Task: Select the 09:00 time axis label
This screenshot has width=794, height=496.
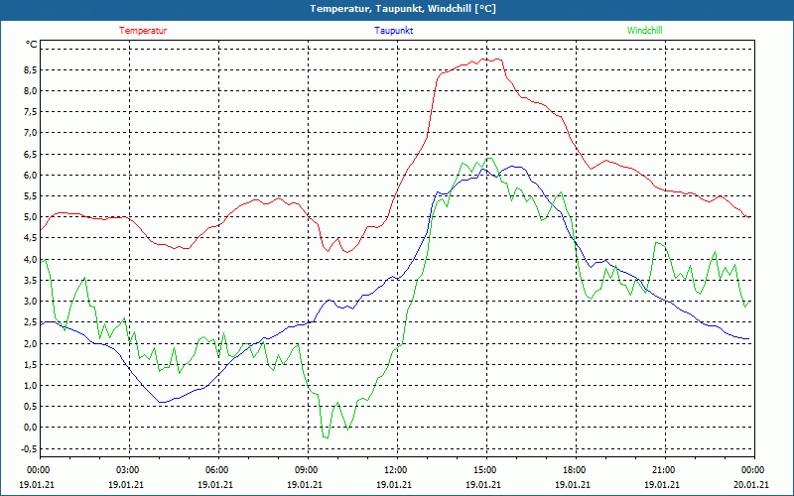Action: (306, 470)
